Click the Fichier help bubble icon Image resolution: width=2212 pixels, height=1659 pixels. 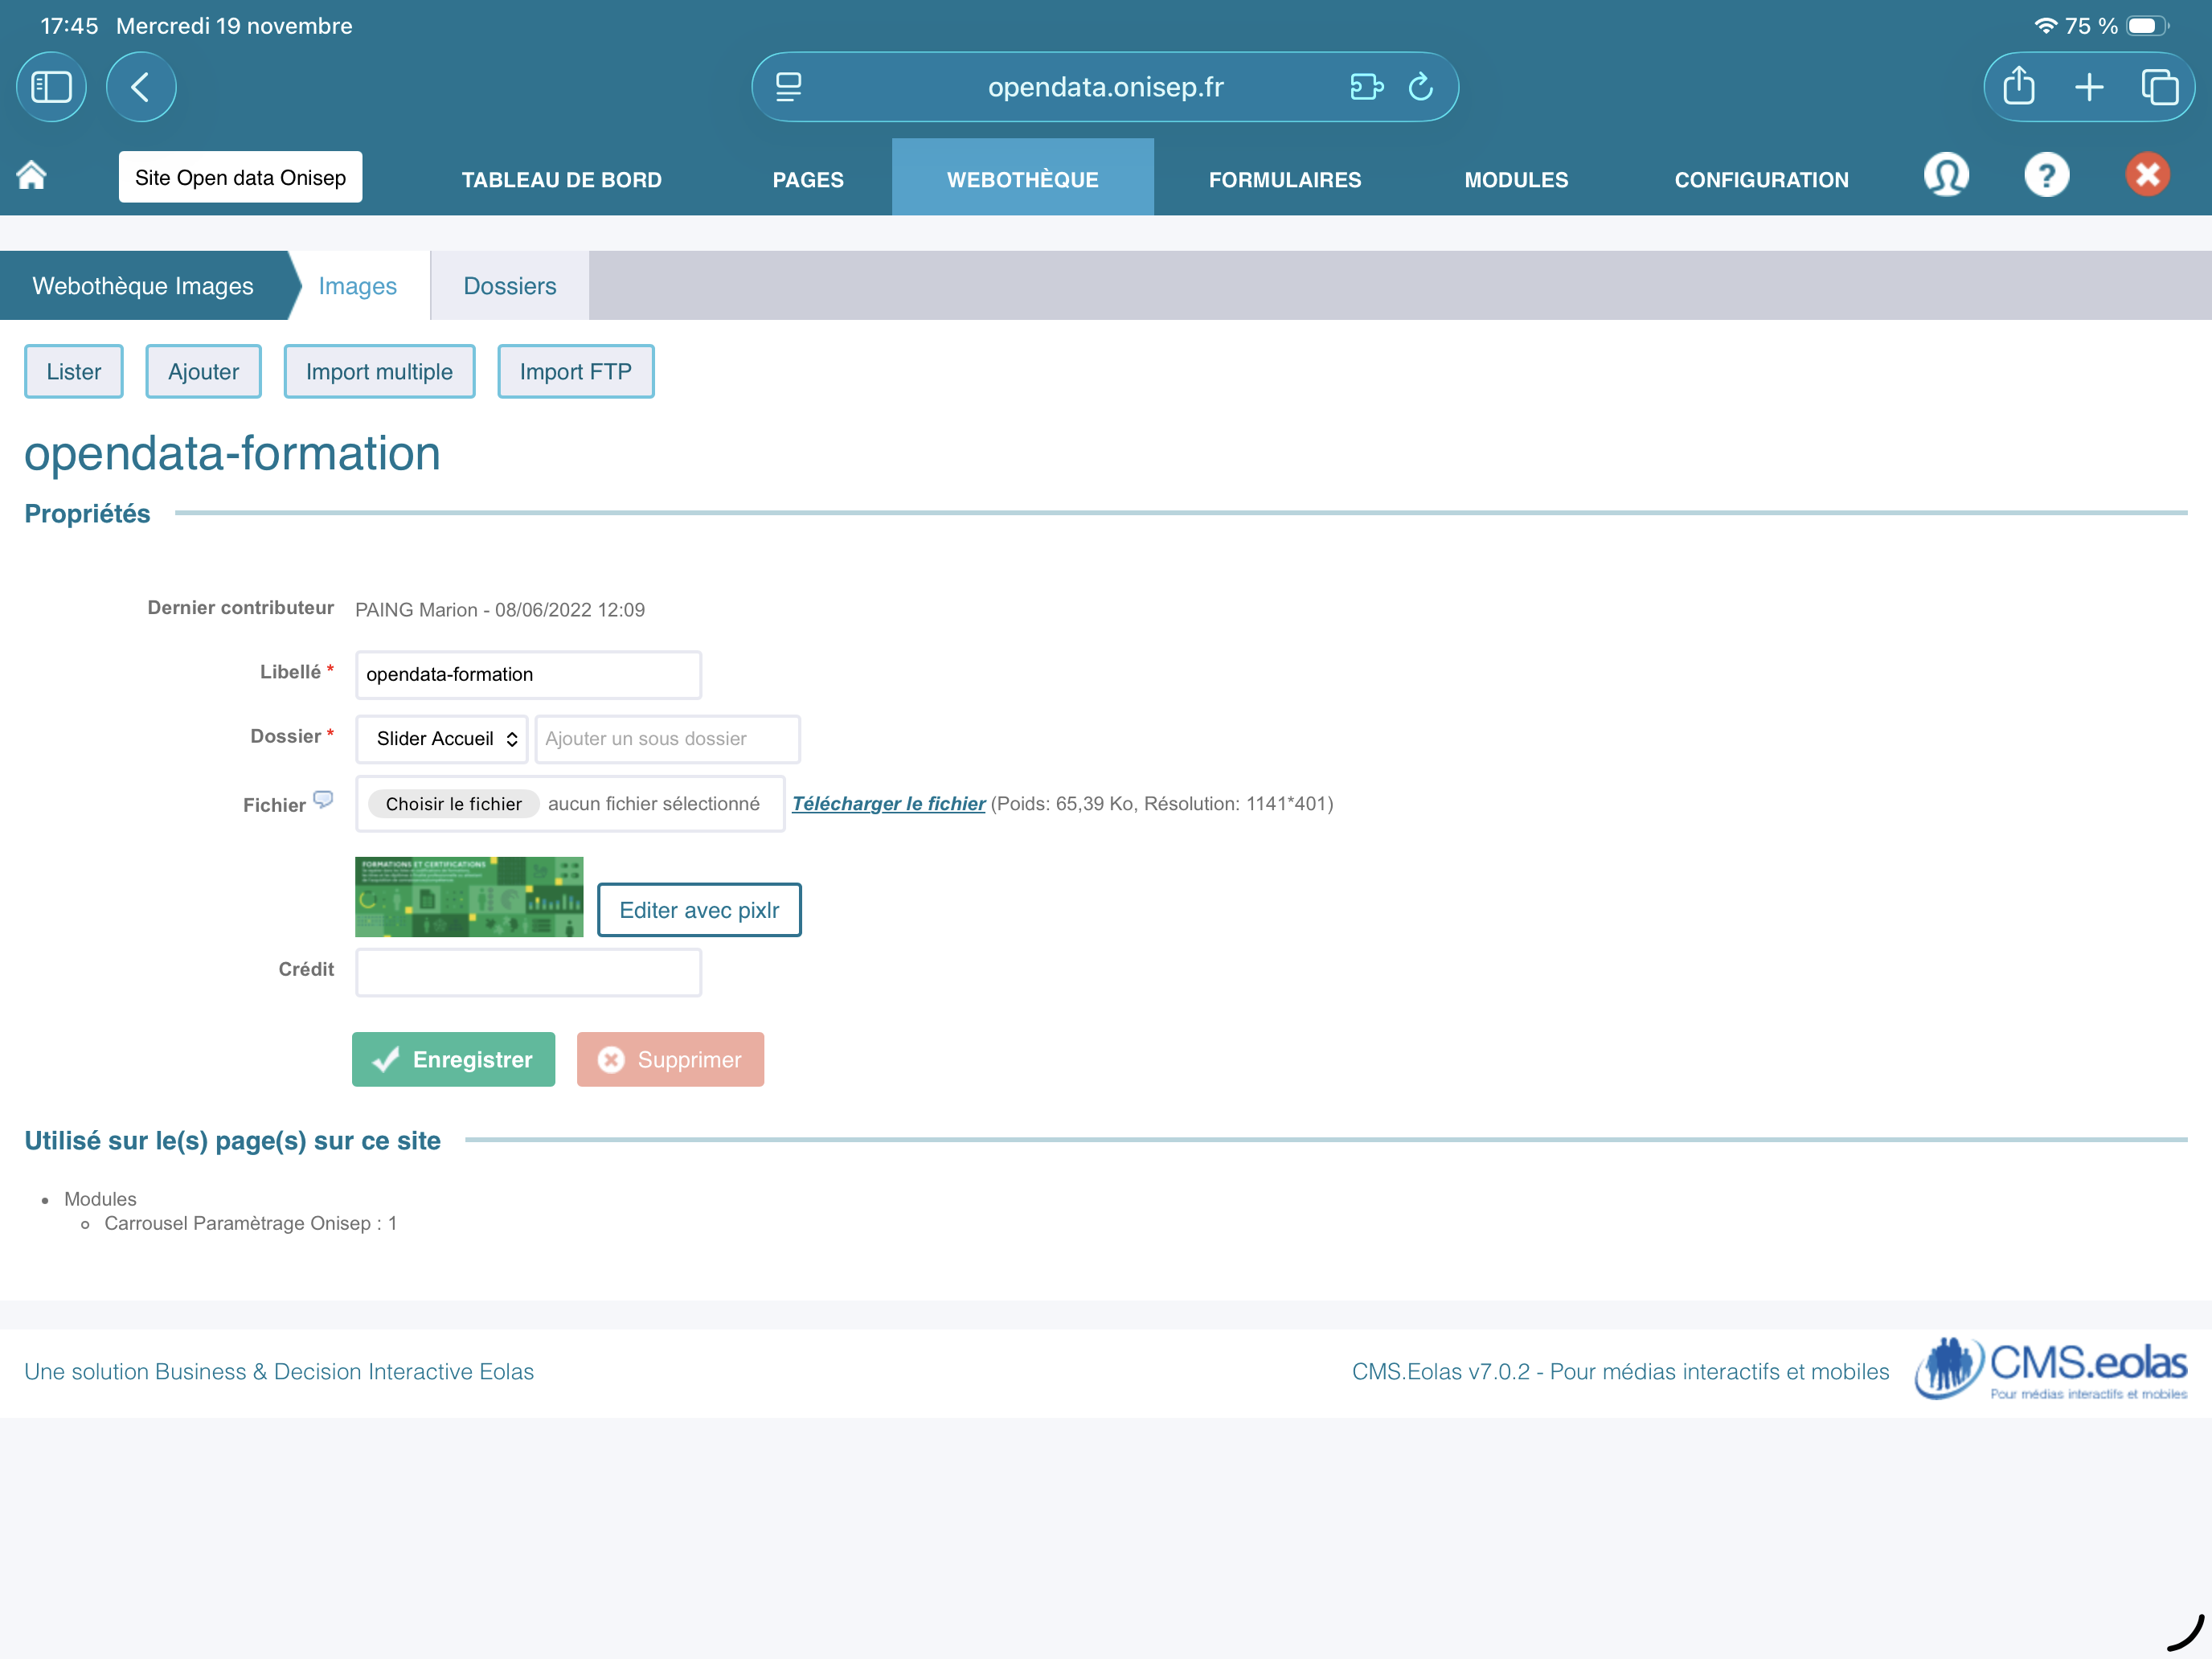click(323, 799)
